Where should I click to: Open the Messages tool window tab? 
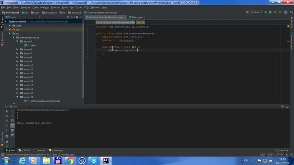[56, 150]
